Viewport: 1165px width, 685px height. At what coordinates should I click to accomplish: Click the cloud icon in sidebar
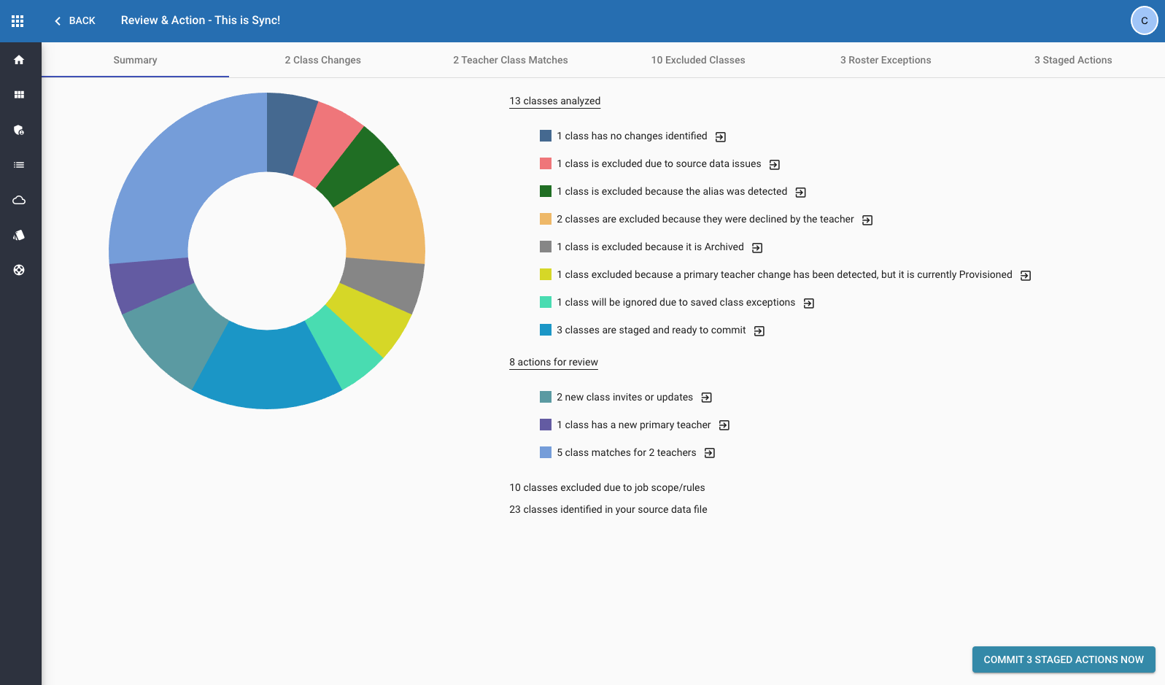click(x=19, y=200)
